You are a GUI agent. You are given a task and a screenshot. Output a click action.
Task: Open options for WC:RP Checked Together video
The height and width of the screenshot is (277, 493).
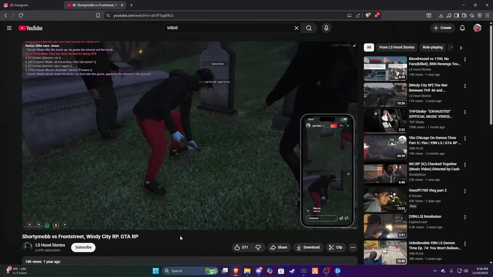tap(465, 165)
